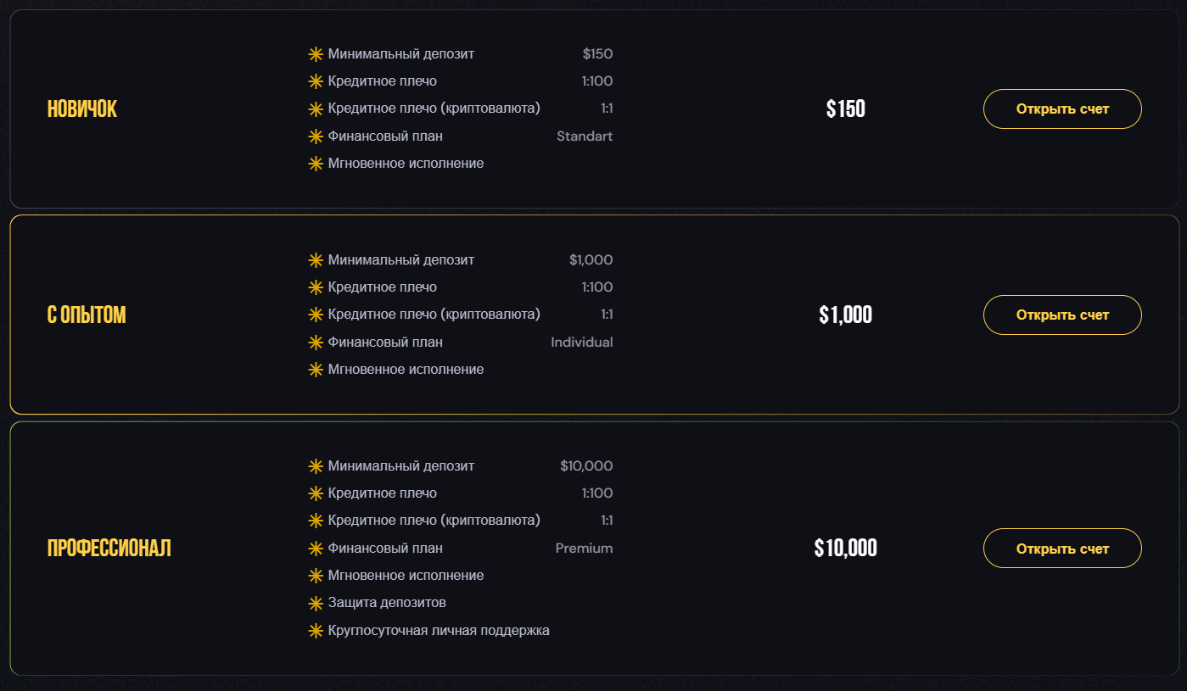Select the С ОПЫТОМ plan title
This screenshot has width=1187, height=691.
tap(87, 315)
